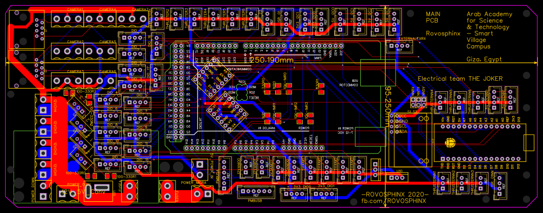The height and width of the screenshot is (213, 543).
Task: Click the 100-330R0 resistor label
Action: click(75, 173)
